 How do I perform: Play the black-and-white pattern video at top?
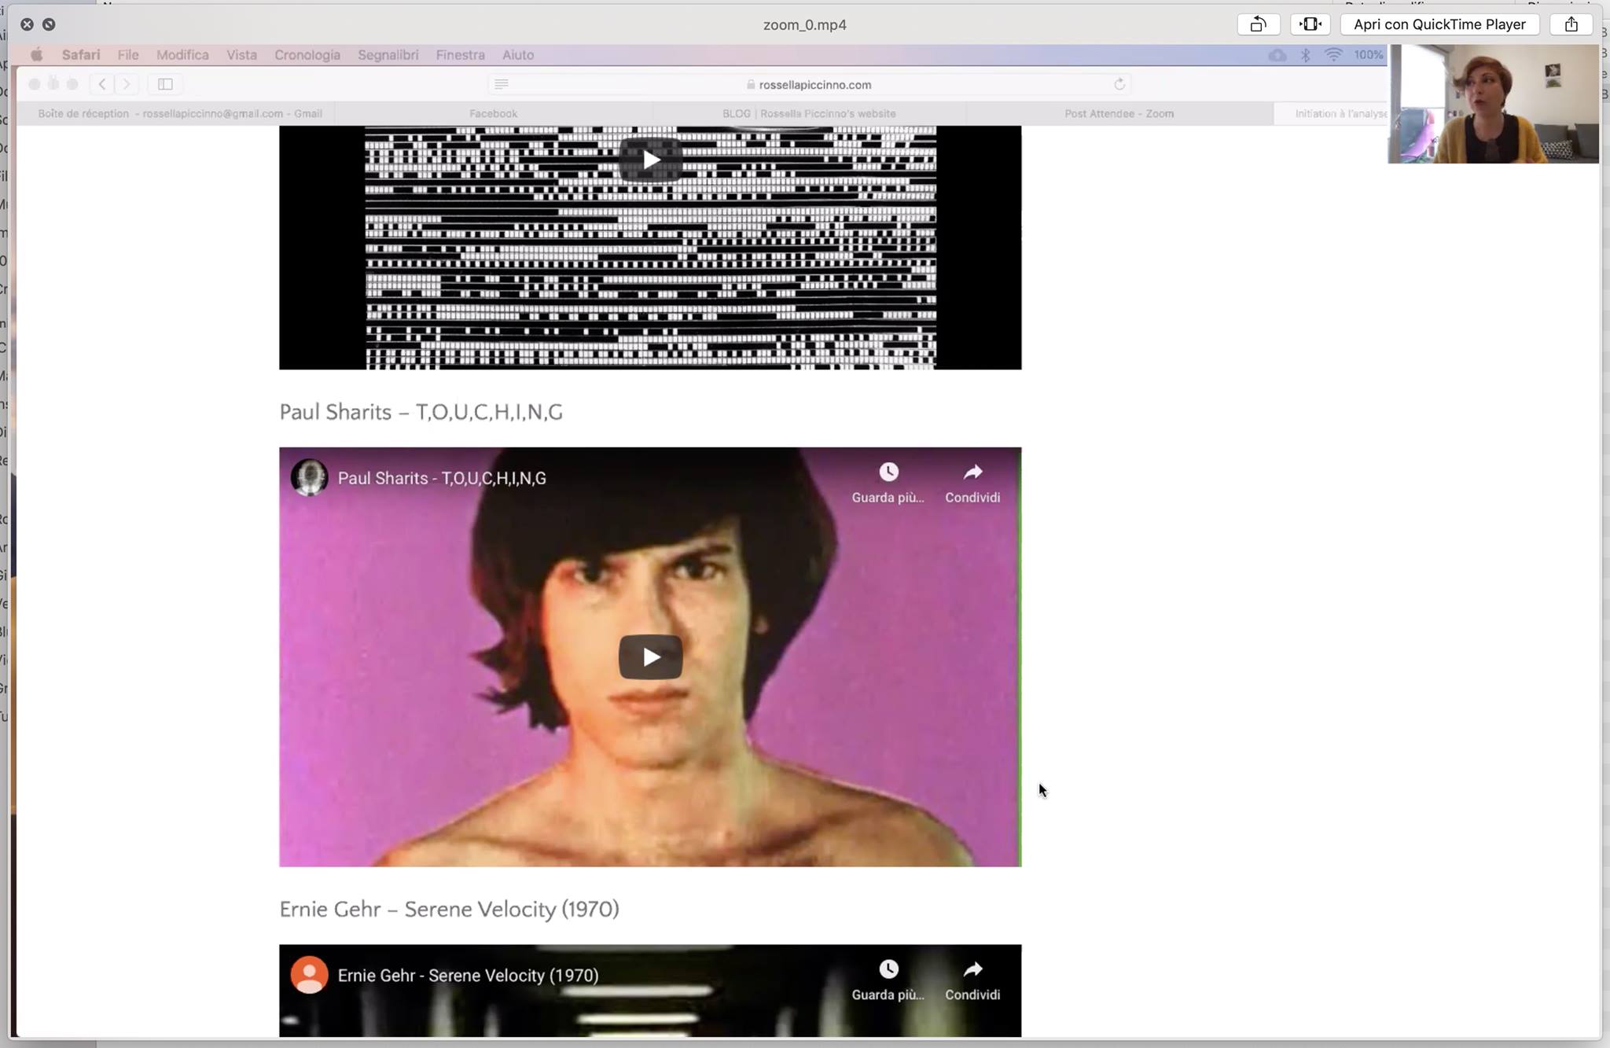click(x=650, y=160)
